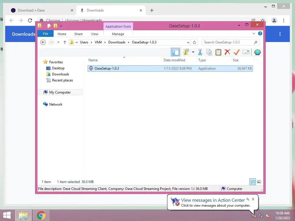
Task: Click the Properties icon in quick access toolbar
Action: (49, 26)
